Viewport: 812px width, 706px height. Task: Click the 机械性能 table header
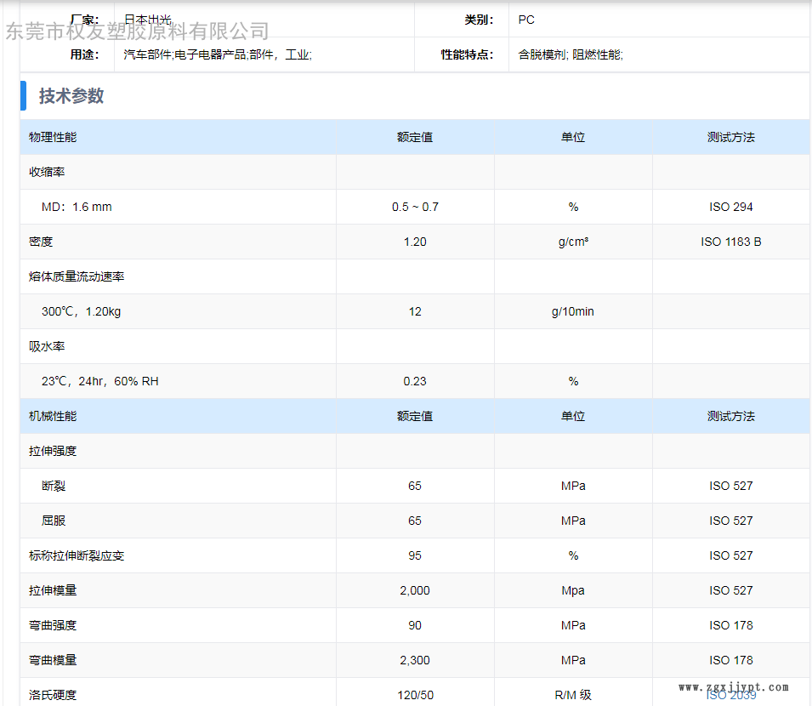pos(53,416)
